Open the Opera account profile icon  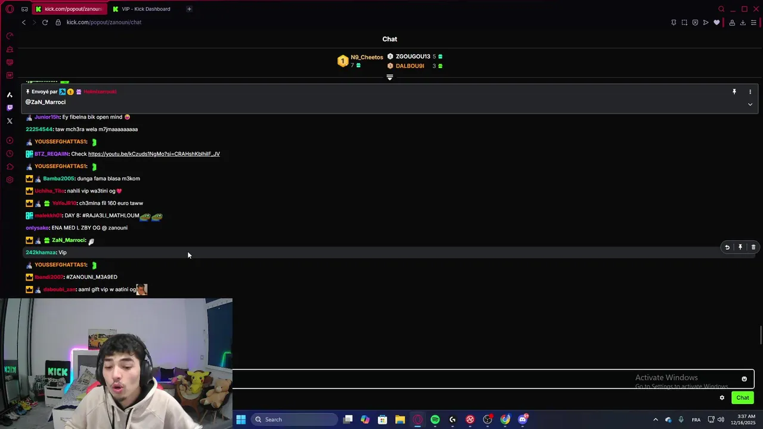click(732, 22)
